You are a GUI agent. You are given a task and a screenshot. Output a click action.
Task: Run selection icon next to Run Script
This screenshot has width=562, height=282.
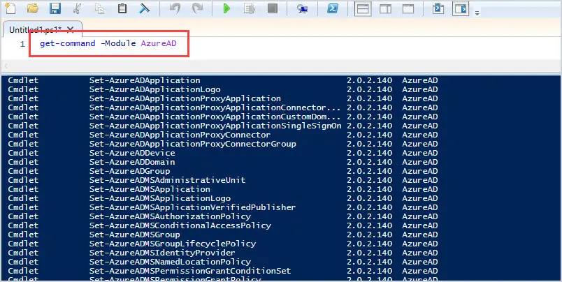[x=250, y=8]
